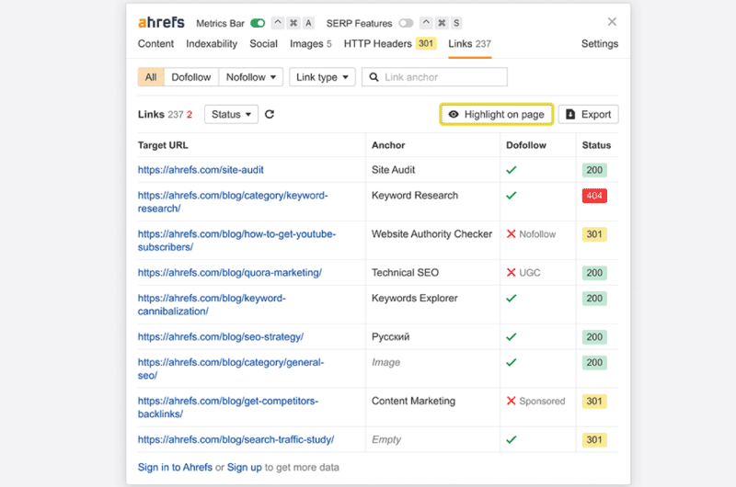Click the red X Sponsored marker
The width and height of the screenshot is (736, 487).
coord(512,401)
